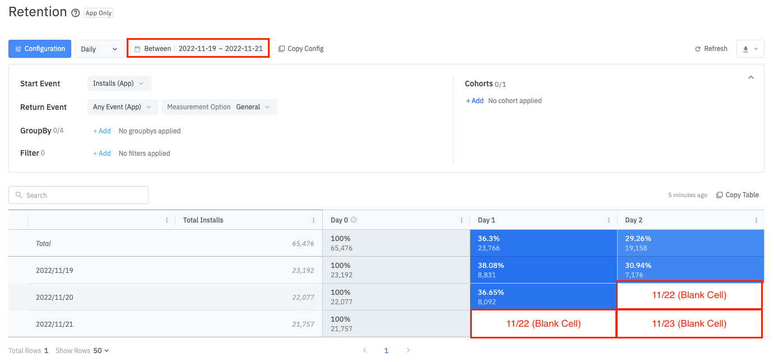Go to the previous table page
This screenshot has width=774, height=362.
(x=364, y=350)
